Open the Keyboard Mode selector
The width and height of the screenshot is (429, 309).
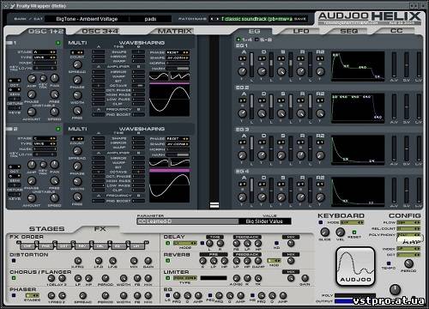pyautogui.click(x=352, y=222)
